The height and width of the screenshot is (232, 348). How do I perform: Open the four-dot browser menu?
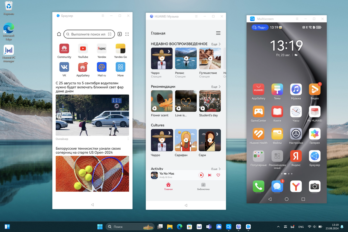pos(127,34)
